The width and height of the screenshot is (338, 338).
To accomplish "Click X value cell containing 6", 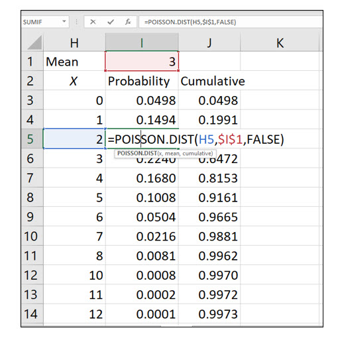I will coord(74,217).
